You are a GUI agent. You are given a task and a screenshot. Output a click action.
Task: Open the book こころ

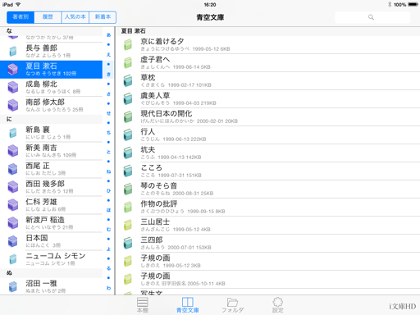point(267,171)
